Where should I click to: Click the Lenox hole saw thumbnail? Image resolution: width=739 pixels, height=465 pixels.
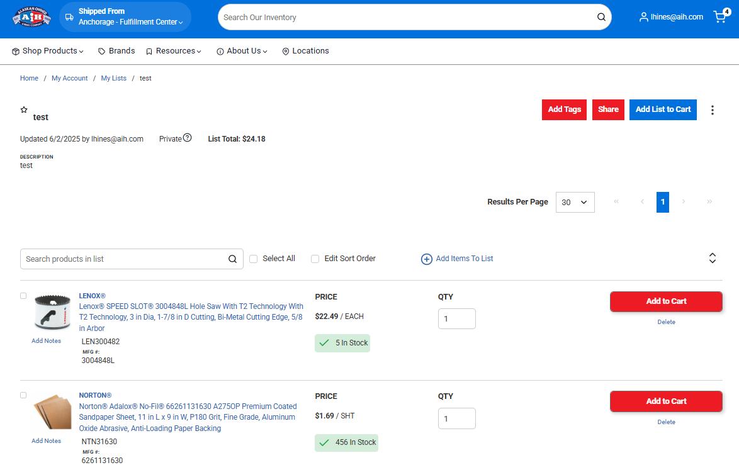tap(52, 312)
